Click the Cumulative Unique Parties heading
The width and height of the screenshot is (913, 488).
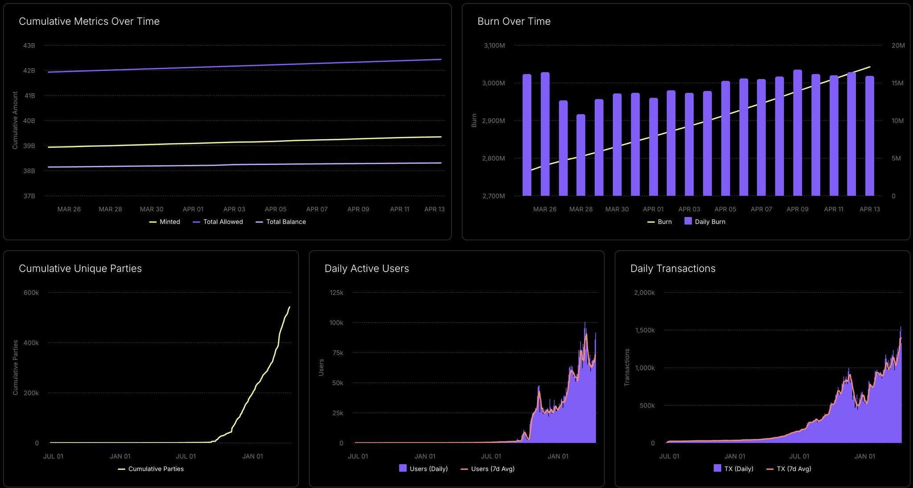80,269
